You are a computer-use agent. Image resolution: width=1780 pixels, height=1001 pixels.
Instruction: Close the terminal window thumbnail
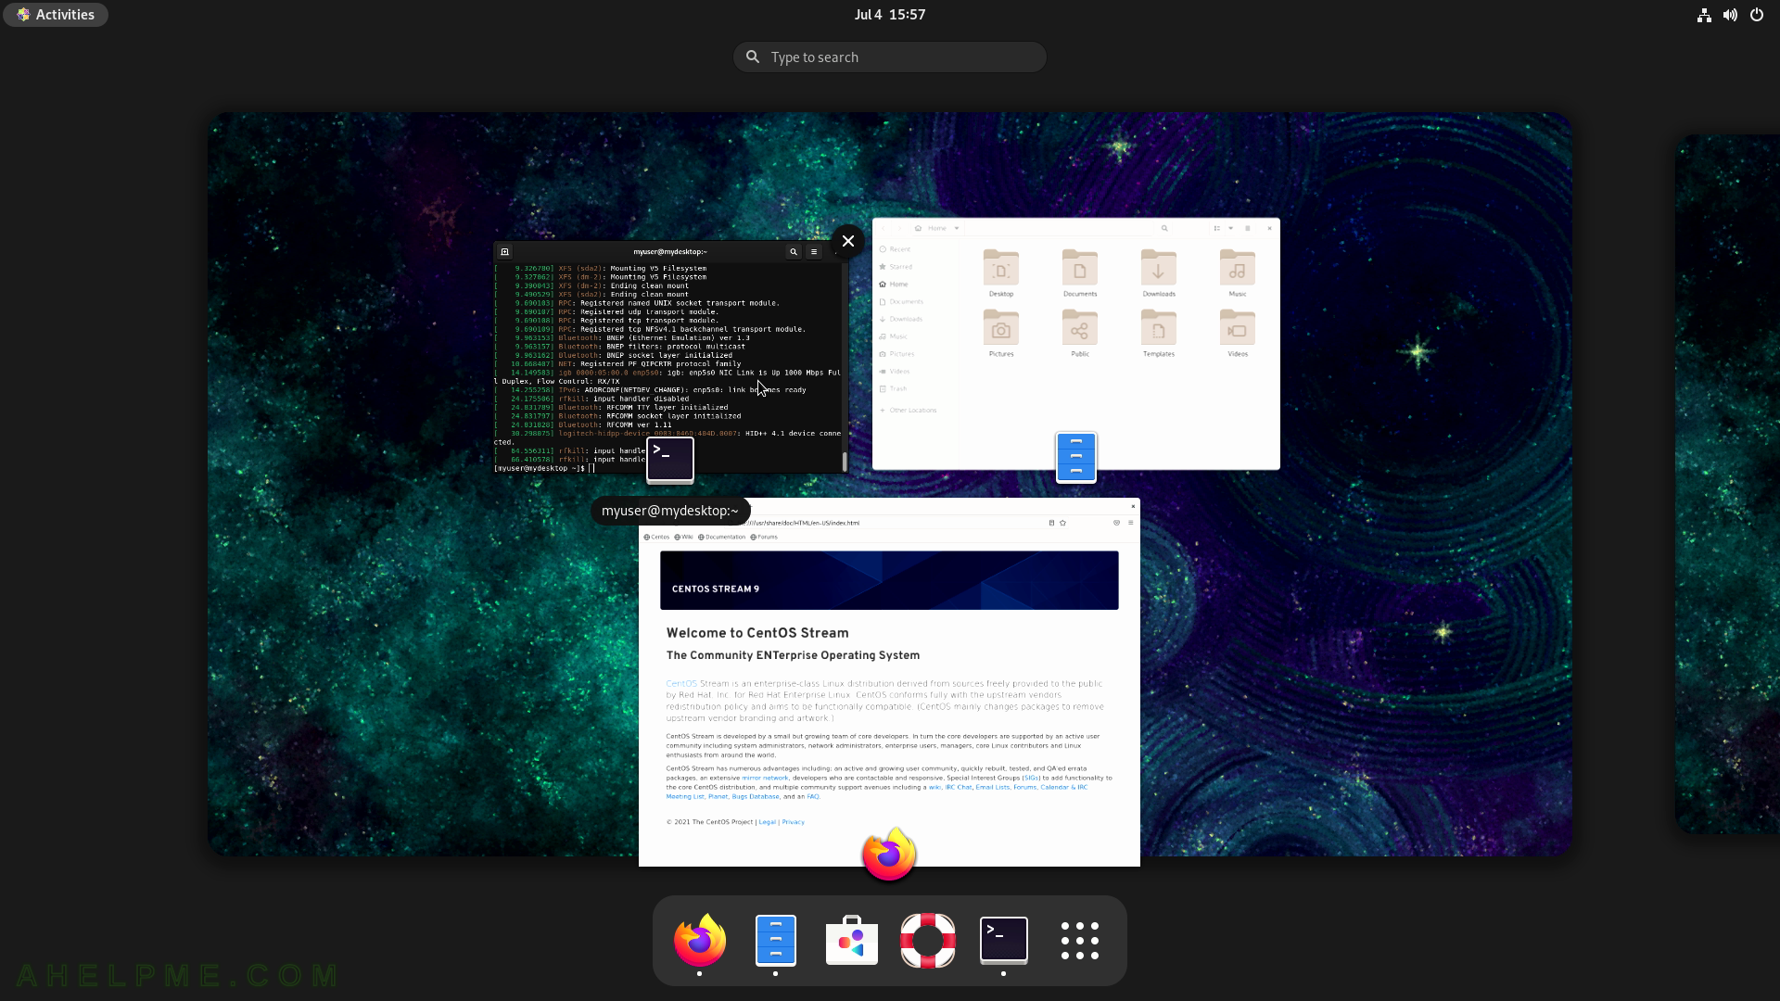pyautogui.click(x=847, y=241)
